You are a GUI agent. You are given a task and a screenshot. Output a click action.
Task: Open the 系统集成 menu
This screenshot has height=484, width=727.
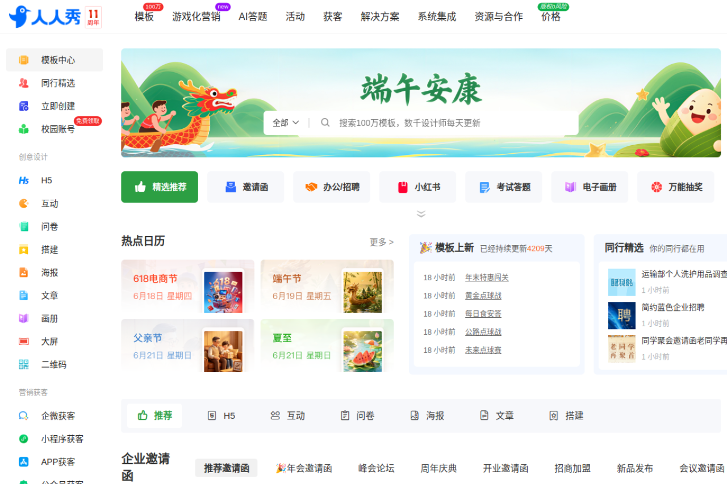[437, 16]
